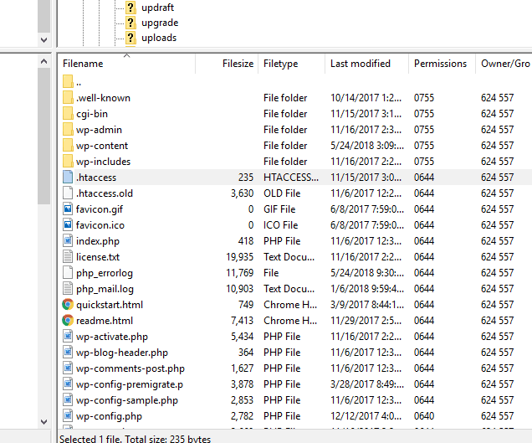Select the updraft tree item label

coord(157,8)
